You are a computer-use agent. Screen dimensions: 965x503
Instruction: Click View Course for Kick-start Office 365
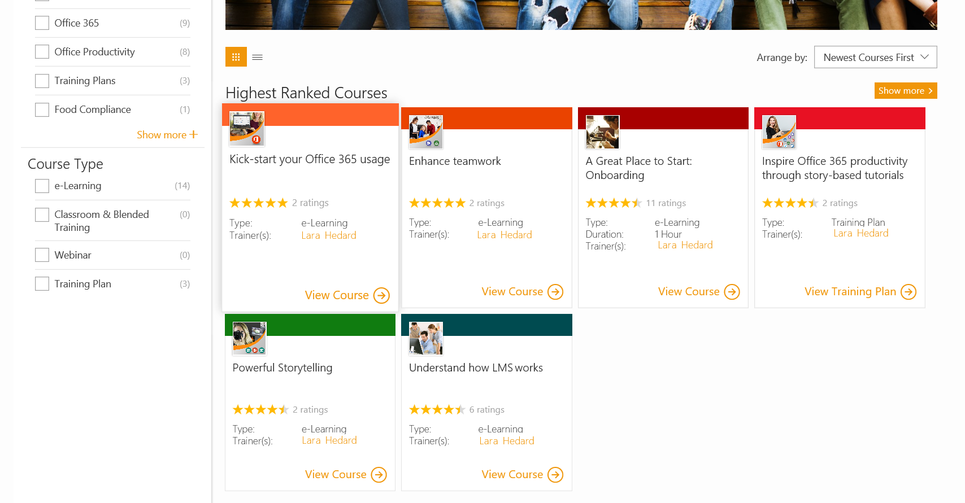click(337, 295)
